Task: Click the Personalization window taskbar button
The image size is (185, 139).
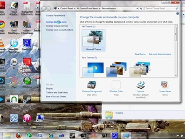Action: [x=126, y=136]
